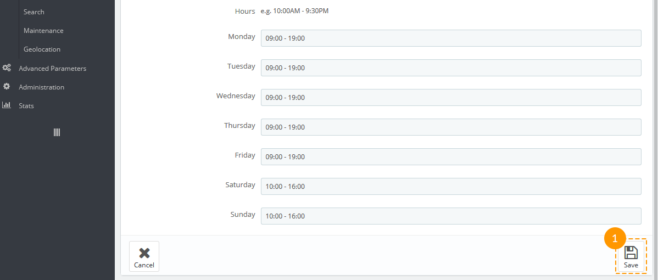Collapse sidebar using the vertical bars icon
This screenshot has width=658, height=280.
tap(57, 132)
